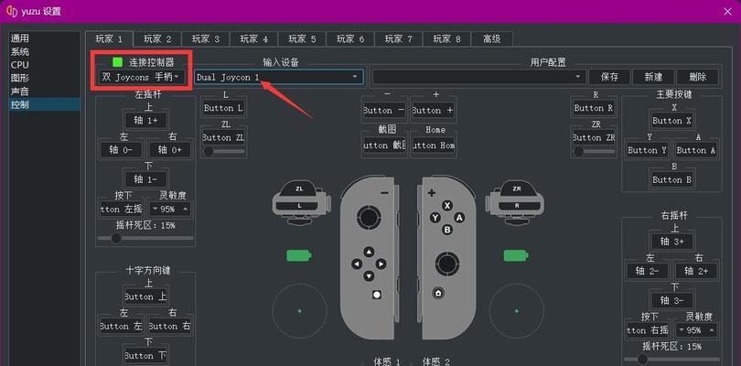Click the Home button on right Joycon

click(438, 293)
